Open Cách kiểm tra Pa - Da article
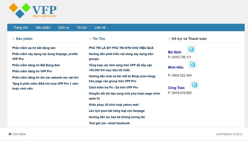 coord(113,87)
